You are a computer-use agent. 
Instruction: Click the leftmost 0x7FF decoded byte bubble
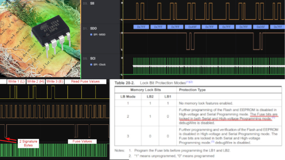(141, 27)
